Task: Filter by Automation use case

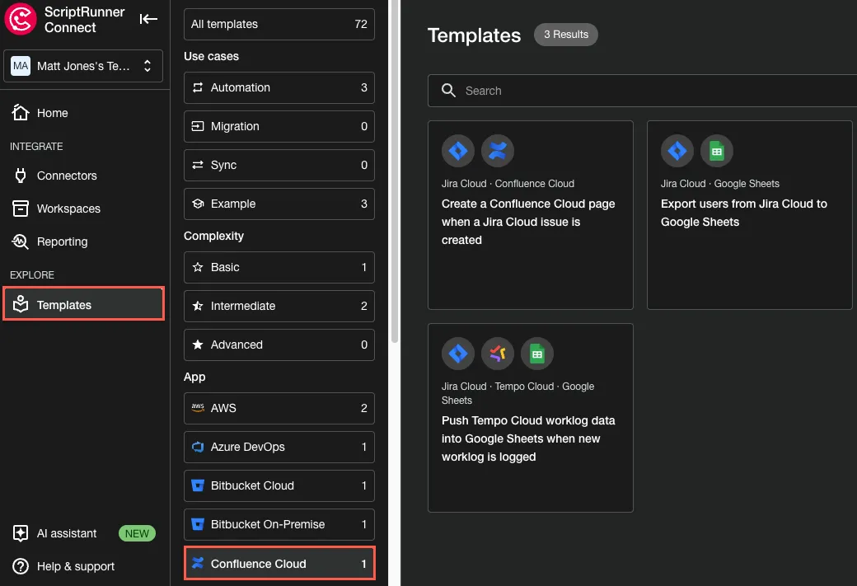Action: click(x=279, y=87)
